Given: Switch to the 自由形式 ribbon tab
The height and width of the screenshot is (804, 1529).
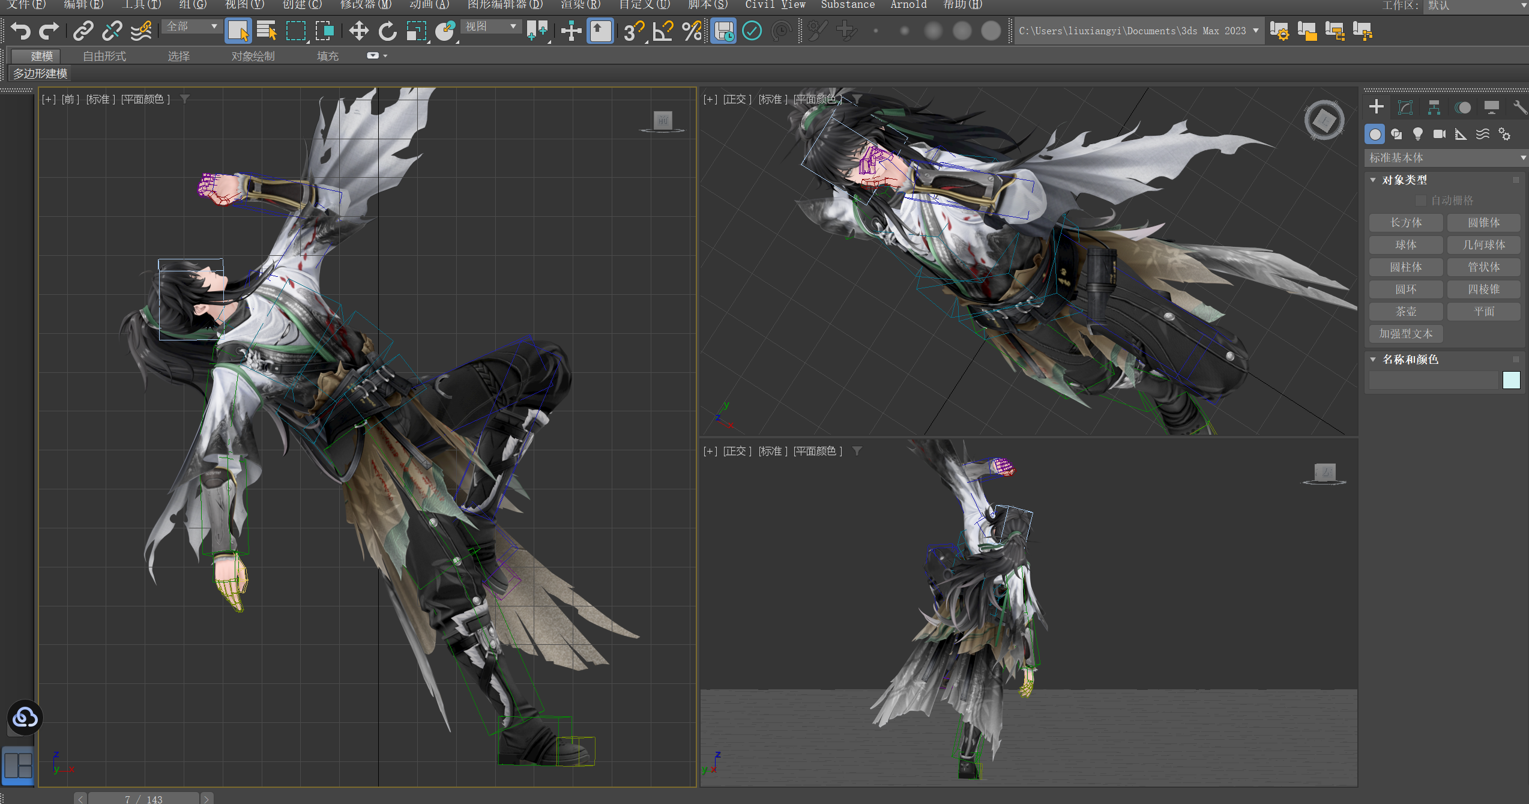Looking at the screenshot, I should (x=104, y=56).
